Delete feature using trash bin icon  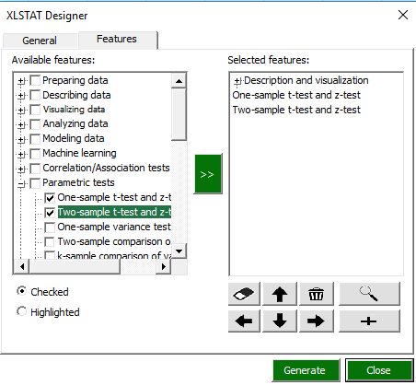pos(316,294)
